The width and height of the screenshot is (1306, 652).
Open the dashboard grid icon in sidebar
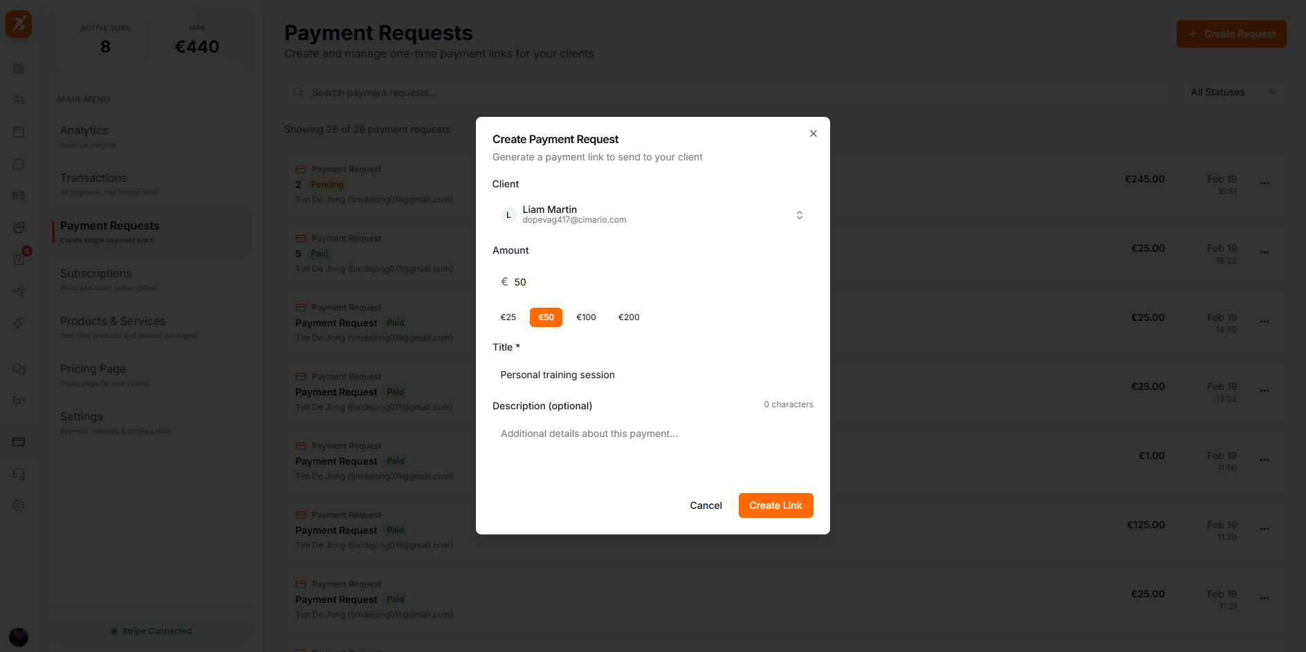tap(19, 68)
